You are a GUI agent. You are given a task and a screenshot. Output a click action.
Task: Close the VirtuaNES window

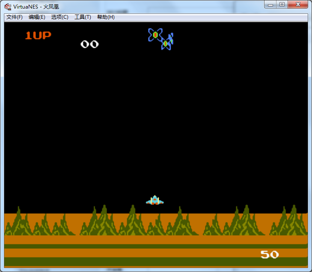pyautogui.click(x=298, y=5)
